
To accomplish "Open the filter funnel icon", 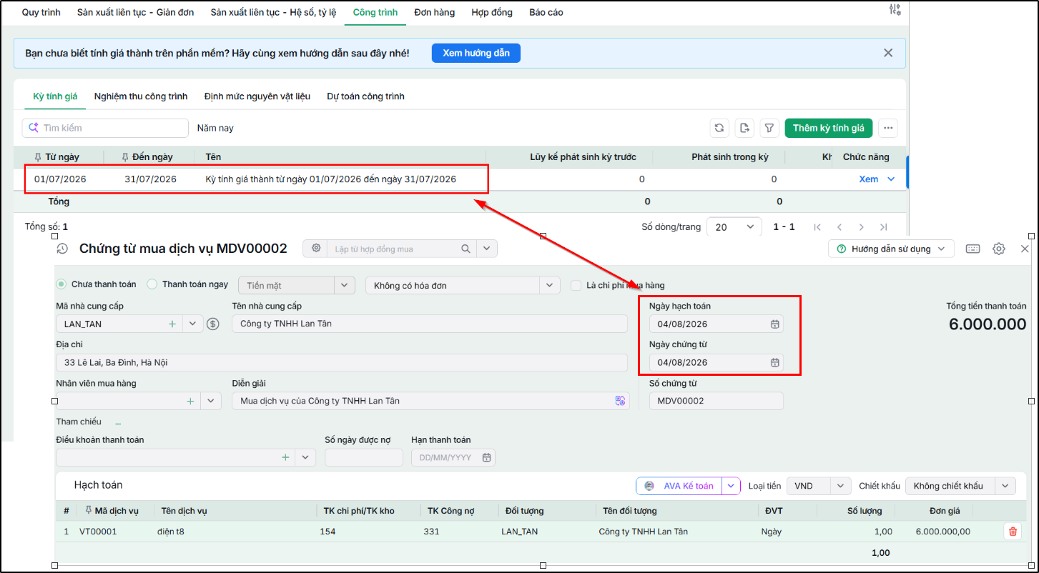I will coord(769,128).
